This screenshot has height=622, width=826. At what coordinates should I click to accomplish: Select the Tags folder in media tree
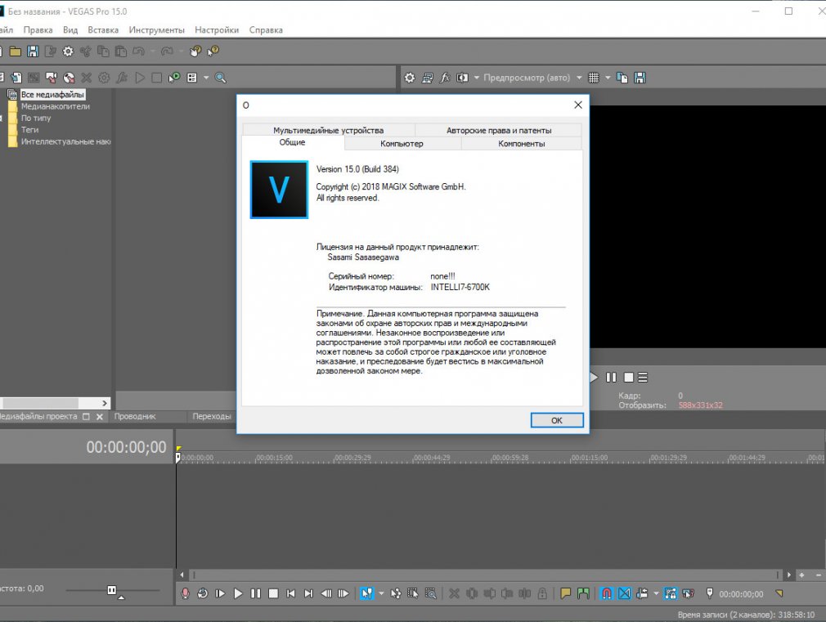coord(29,130)
